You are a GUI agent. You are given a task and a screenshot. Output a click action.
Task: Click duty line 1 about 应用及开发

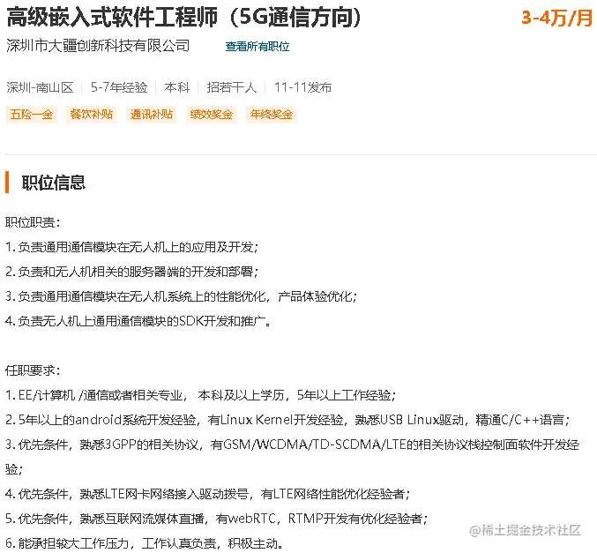[x=131, y=247]
